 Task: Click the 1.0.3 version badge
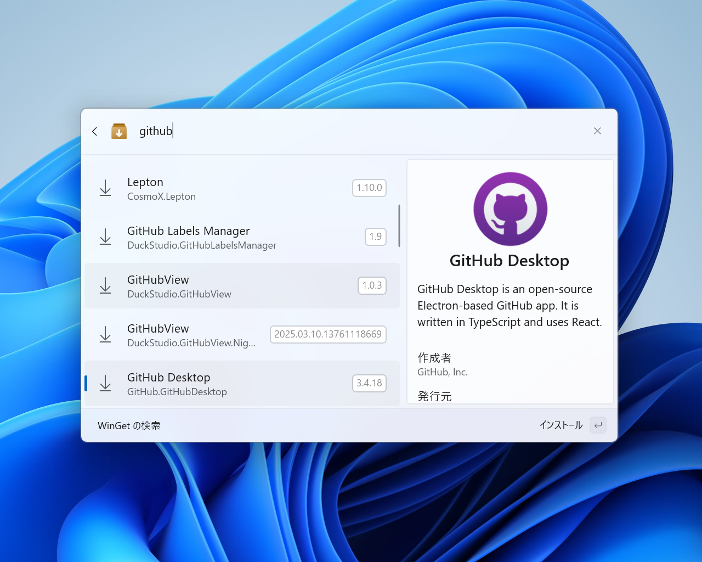[372, 285]
